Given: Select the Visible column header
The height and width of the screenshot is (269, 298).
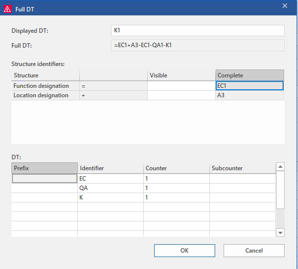Looking at the screenshot, I should [x=181, y=75].
